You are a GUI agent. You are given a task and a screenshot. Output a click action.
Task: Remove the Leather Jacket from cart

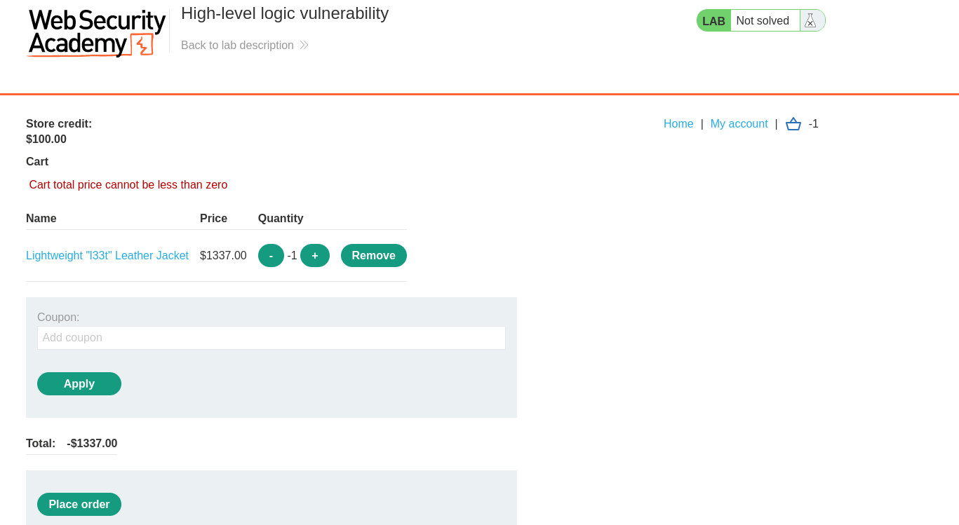[373, 256]
